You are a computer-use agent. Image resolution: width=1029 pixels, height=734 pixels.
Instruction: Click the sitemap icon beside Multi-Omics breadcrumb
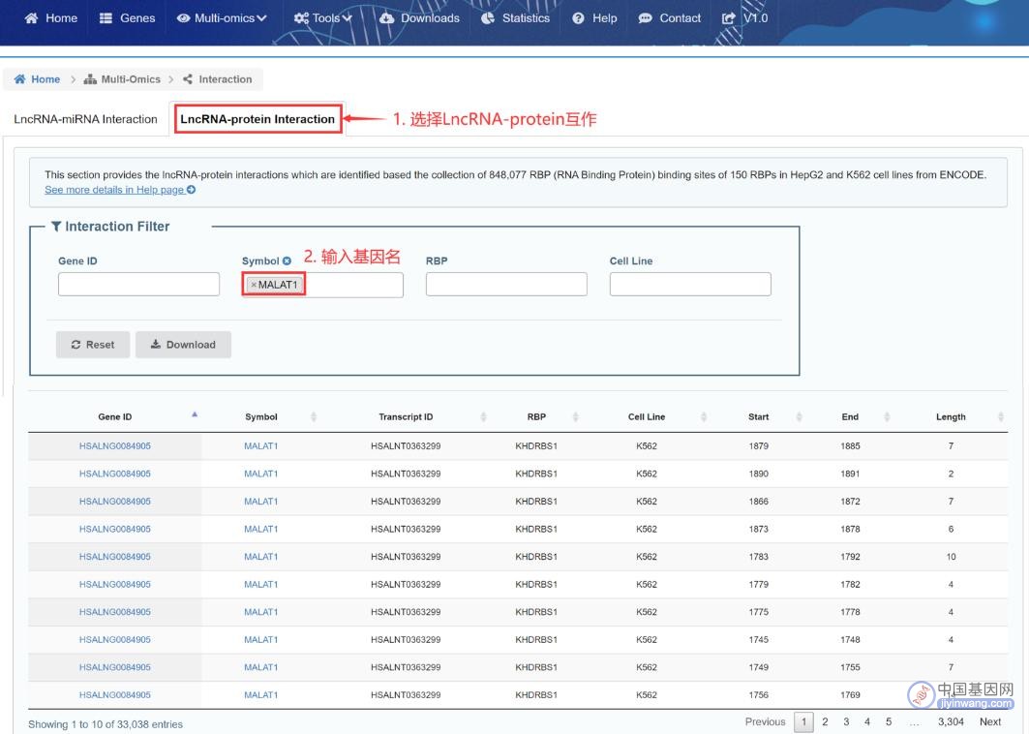(90, 79)
